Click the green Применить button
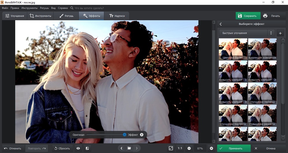288x153 pixels. [x=234, y=148]
